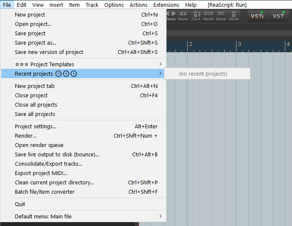Open the Track menu

point(92,5)
